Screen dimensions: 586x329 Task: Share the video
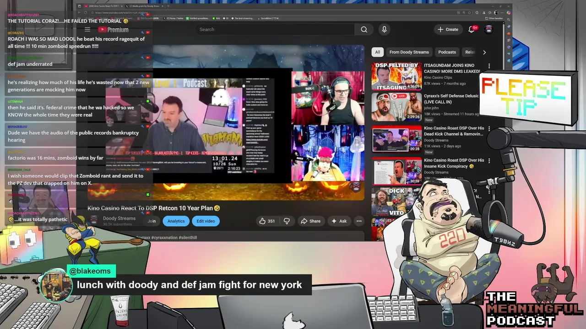[x=310, y=221]
